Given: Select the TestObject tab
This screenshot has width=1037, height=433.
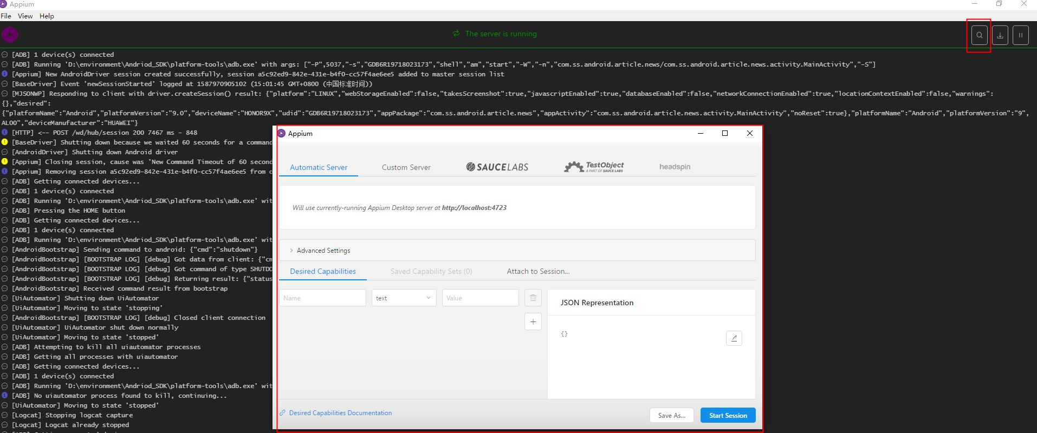Looking at the screenshot, I should [x=594, y=167].
